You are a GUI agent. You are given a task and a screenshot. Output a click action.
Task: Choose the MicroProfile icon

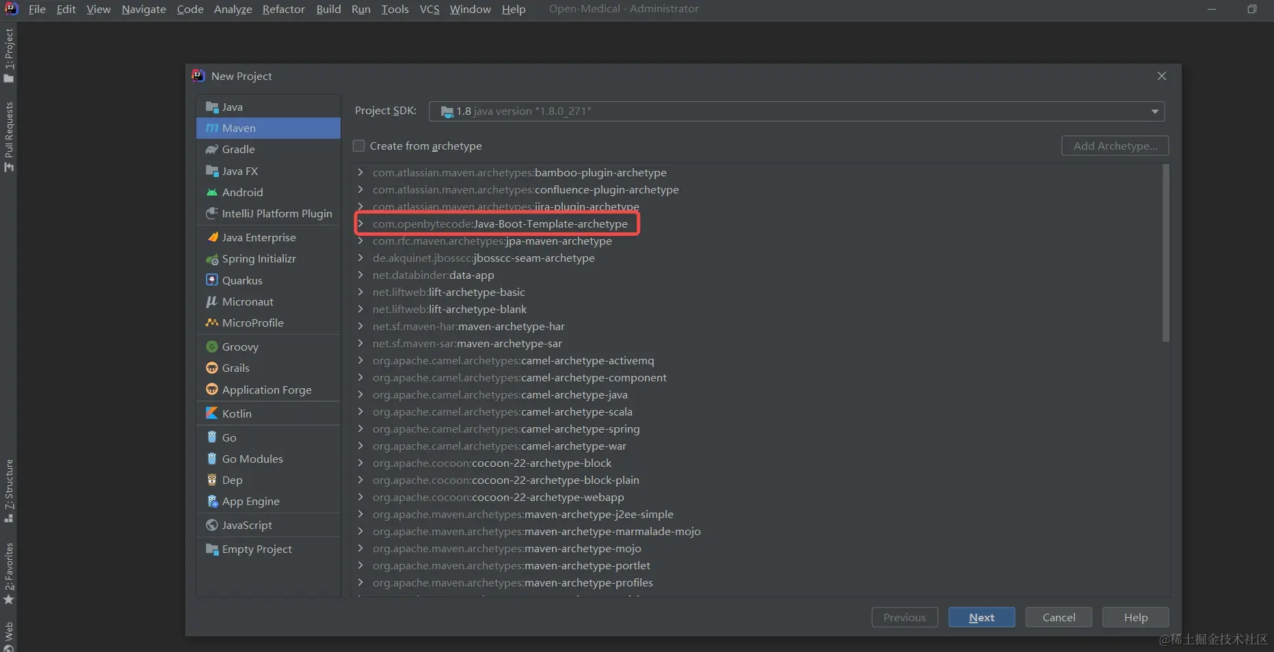(x=212, y=323)
